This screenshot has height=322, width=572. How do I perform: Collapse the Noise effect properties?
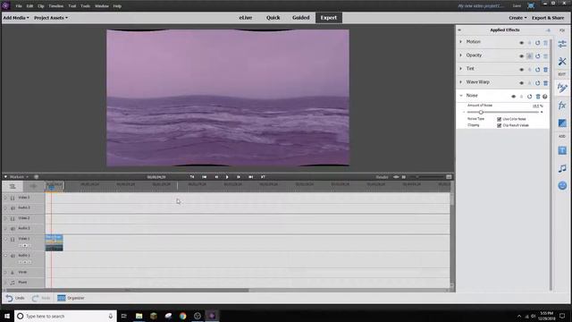tap(461, 96)
